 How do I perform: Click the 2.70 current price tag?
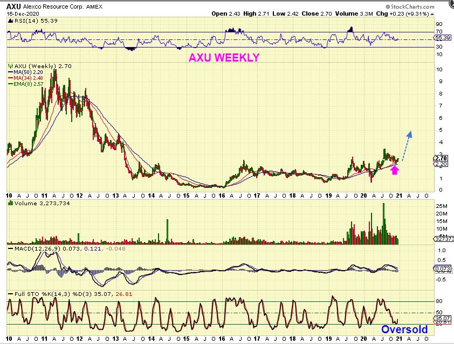[441, 158]
